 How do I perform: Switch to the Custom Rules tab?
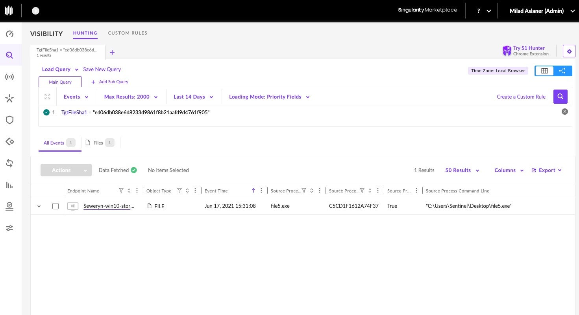[128, 33]
